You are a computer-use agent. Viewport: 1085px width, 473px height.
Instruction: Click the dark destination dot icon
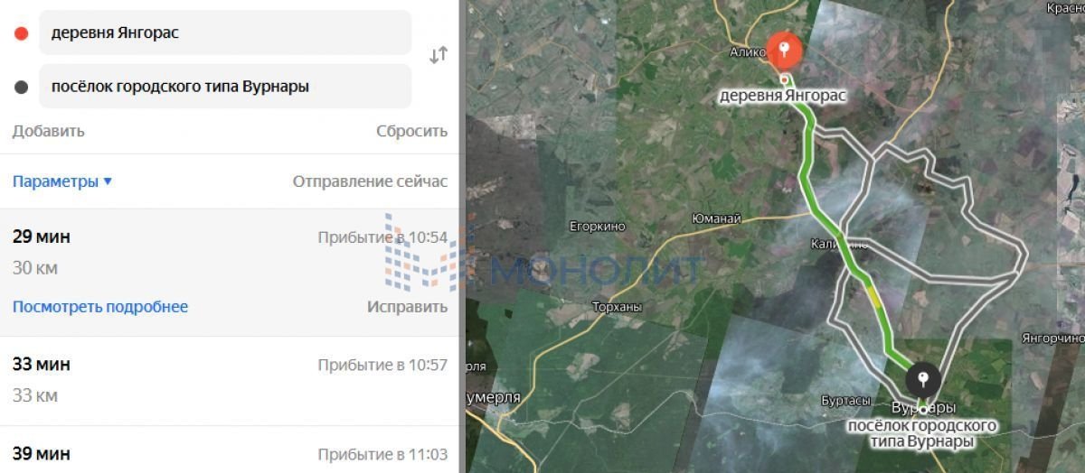(21, 88)
